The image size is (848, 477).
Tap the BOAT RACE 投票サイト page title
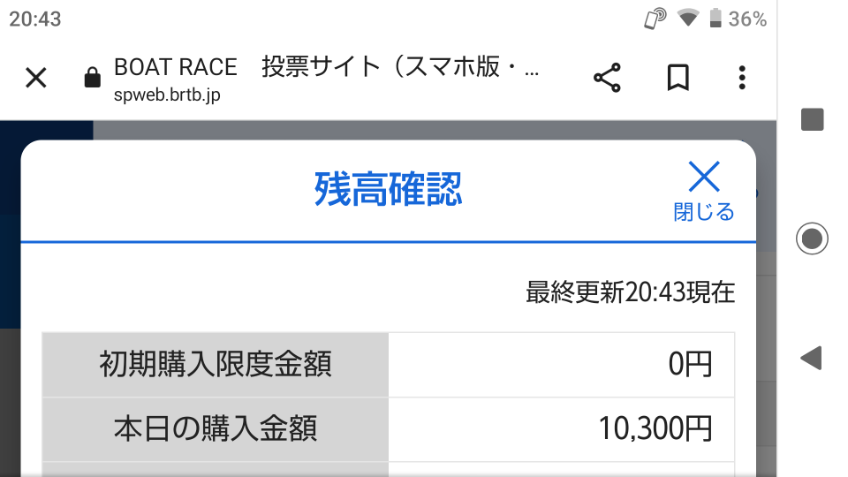[326, 68]
